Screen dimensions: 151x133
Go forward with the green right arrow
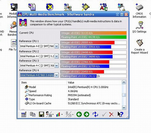click(x=86, y=114)
